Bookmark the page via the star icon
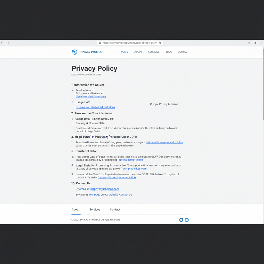The height and width of the screenshot is (264, 264). (x=160, y=43)
